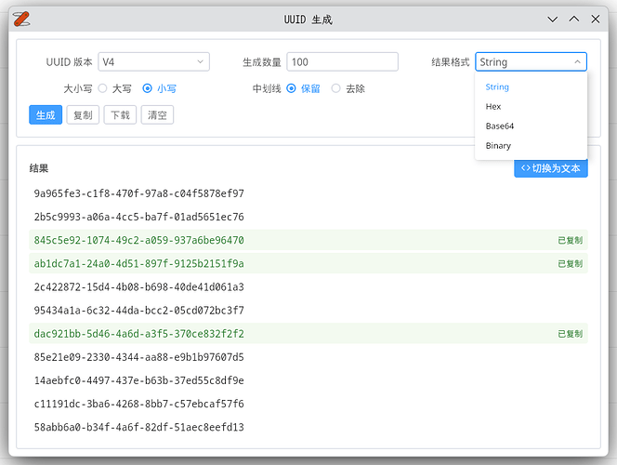Click the red knife app icon
The image size is (617, 465).
click(x=21, y=19)
